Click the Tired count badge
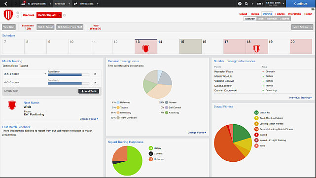 point(256,146)
